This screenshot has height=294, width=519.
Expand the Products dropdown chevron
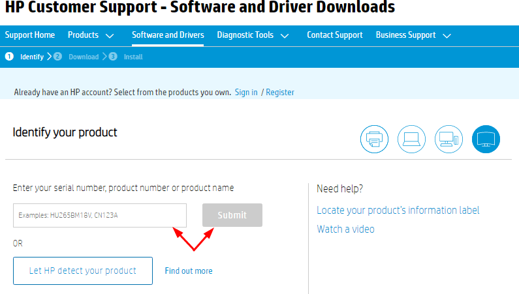(x=110, y=36)
